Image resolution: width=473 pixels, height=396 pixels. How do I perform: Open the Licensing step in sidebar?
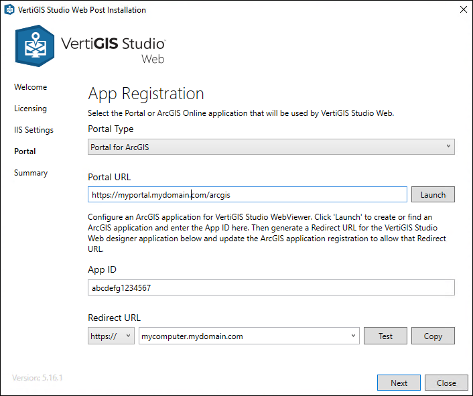[x=31, y=109]
